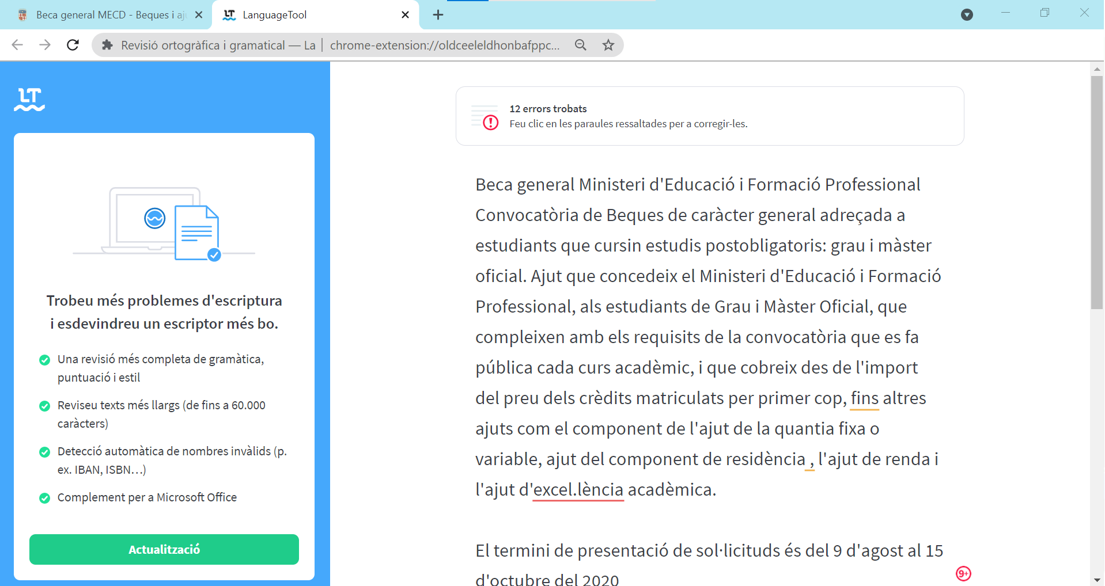Open a new browser tab
Image resolution: width=1105 pixels, height=586 pixels.
[x=438, y=15]
